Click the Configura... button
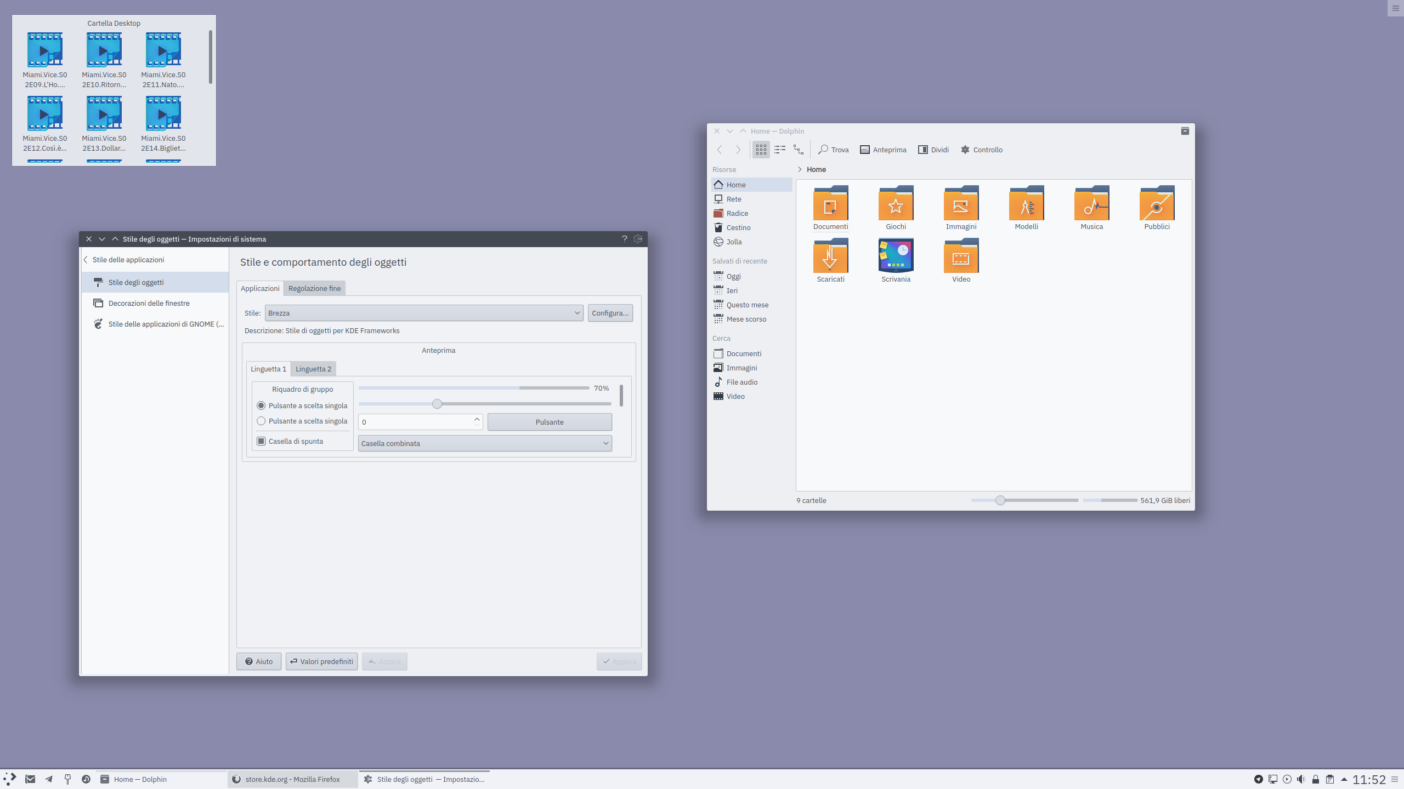The width and height of the screenshot is (1404, 789). pos(610,313)
